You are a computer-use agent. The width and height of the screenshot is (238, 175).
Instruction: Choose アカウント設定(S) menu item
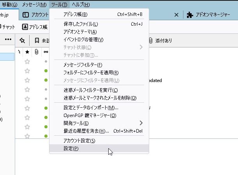pos(79,140)
